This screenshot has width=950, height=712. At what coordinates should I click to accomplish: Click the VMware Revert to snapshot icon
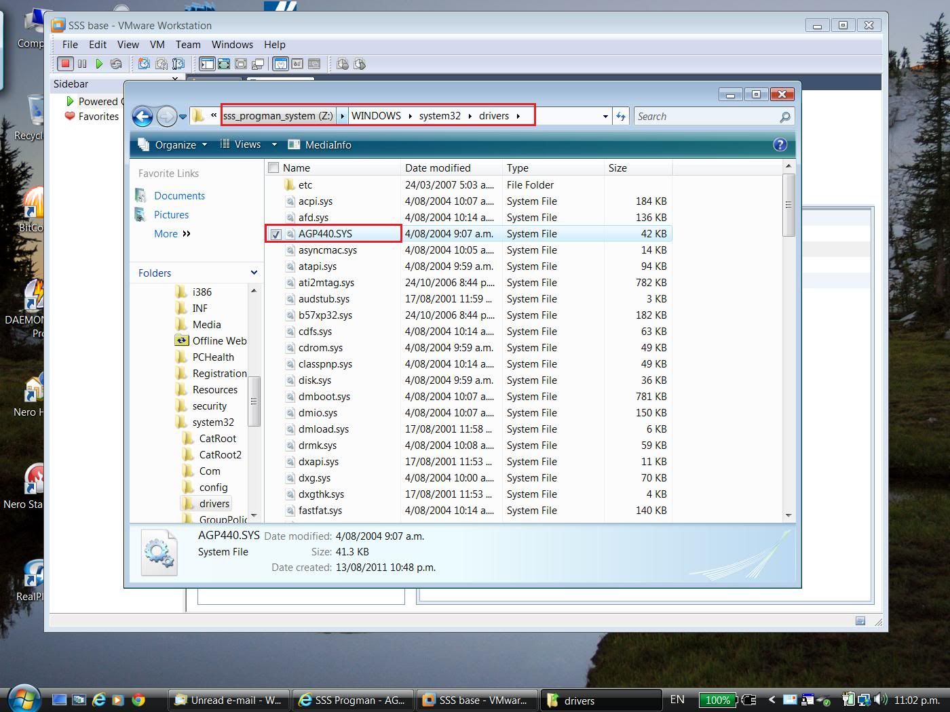(161, 64)
